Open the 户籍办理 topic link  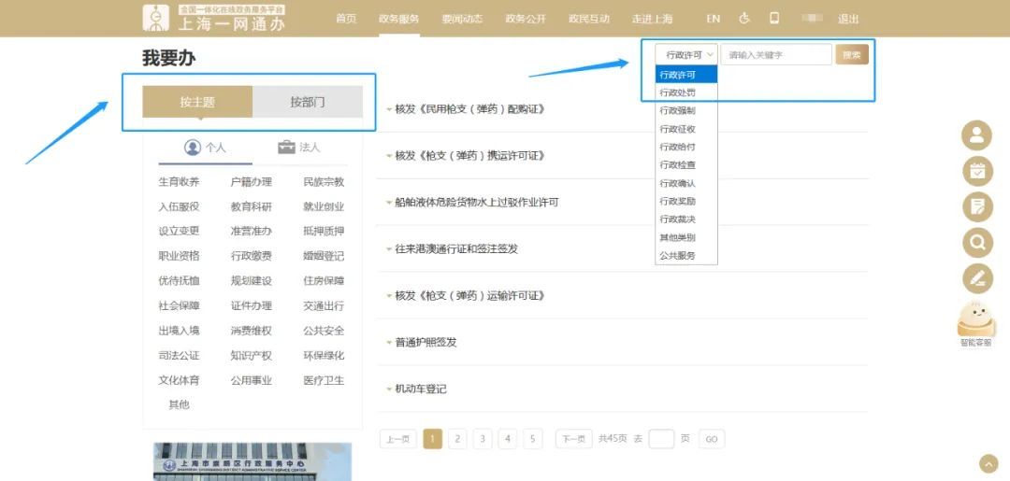tap(251, 182)
